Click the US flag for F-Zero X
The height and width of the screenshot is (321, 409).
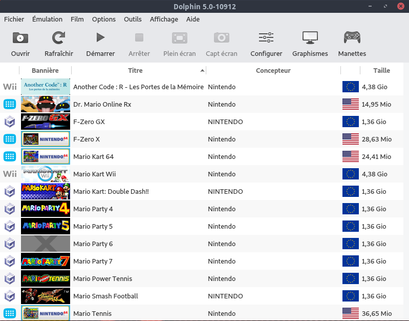(x=351, y=139)
